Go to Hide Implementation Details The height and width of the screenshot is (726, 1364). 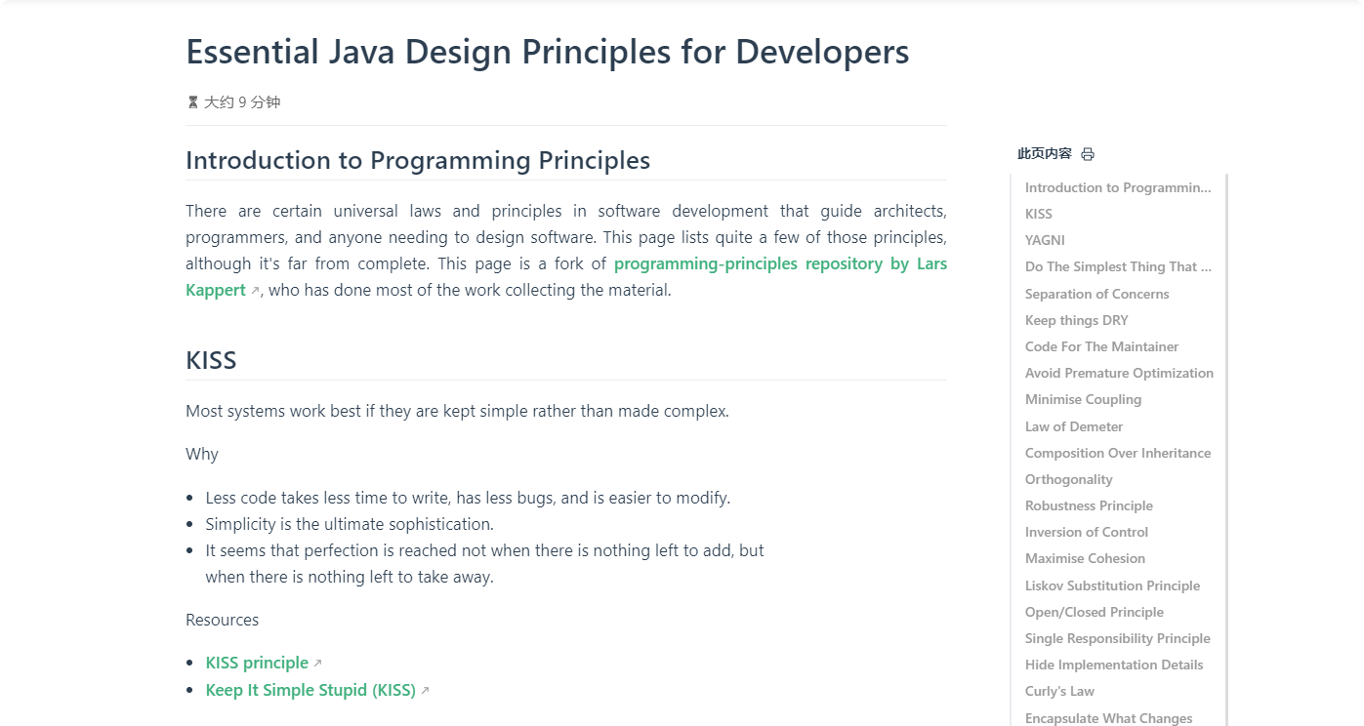1114,665
